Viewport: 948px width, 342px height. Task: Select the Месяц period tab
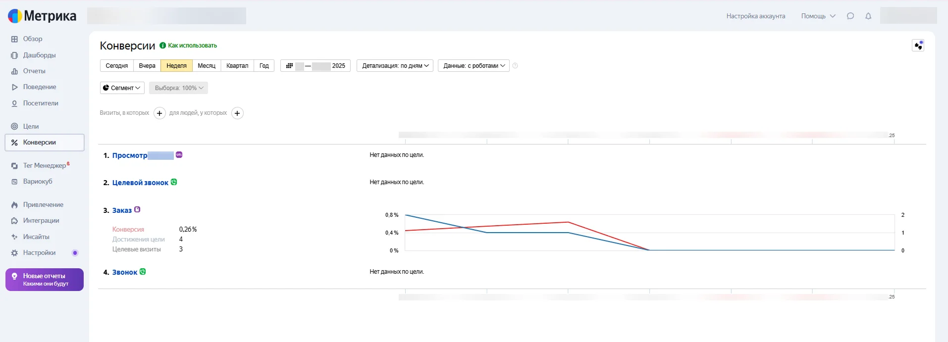point(207,66)
